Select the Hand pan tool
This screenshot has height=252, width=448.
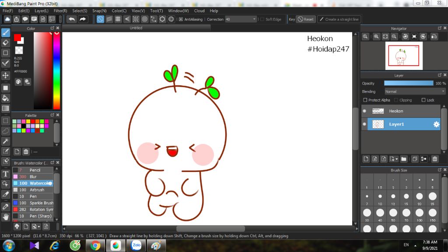pyautogui.click(x=6, y=217)
